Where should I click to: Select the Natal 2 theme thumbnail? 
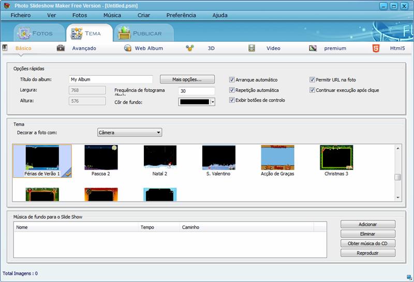[x=160, y=158]
